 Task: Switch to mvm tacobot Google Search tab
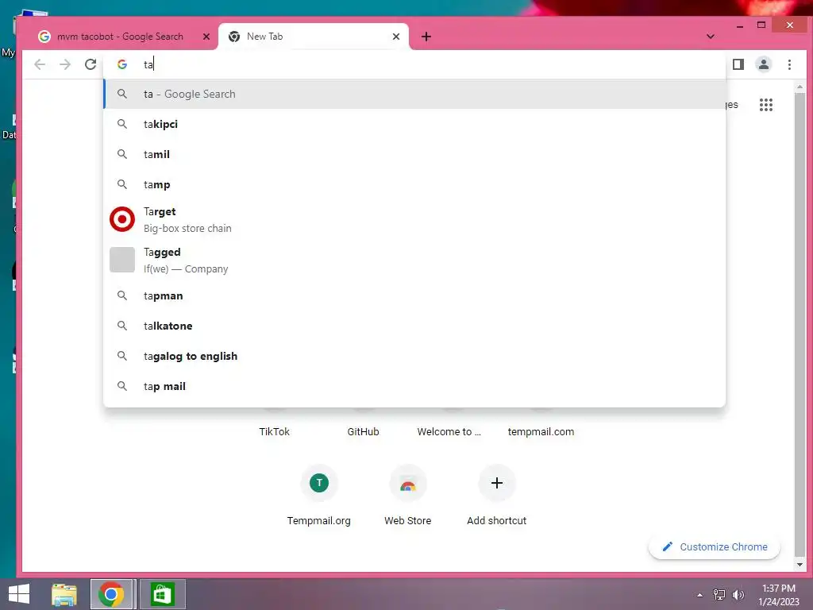tap(119, 37)
